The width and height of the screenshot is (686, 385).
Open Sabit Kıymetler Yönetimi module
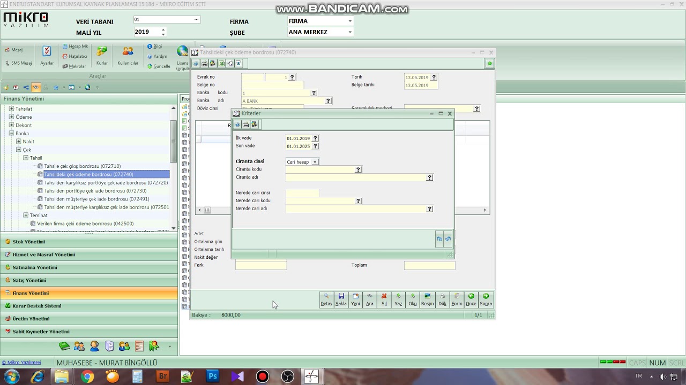point(89,332)
